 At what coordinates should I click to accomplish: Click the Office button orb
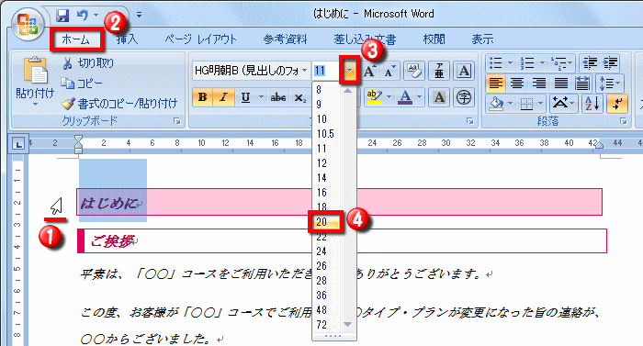[x=27, y=24]
